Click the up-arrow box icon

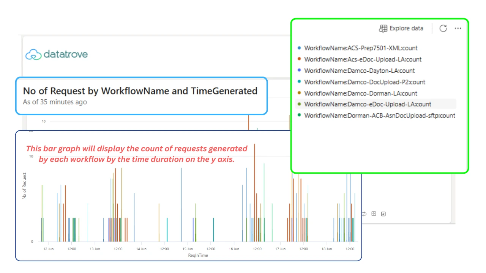374,214
